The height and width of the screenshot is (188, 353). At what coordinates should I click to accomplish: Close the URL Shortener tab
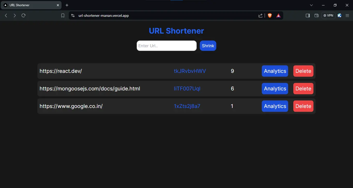[x=58, y=5]
